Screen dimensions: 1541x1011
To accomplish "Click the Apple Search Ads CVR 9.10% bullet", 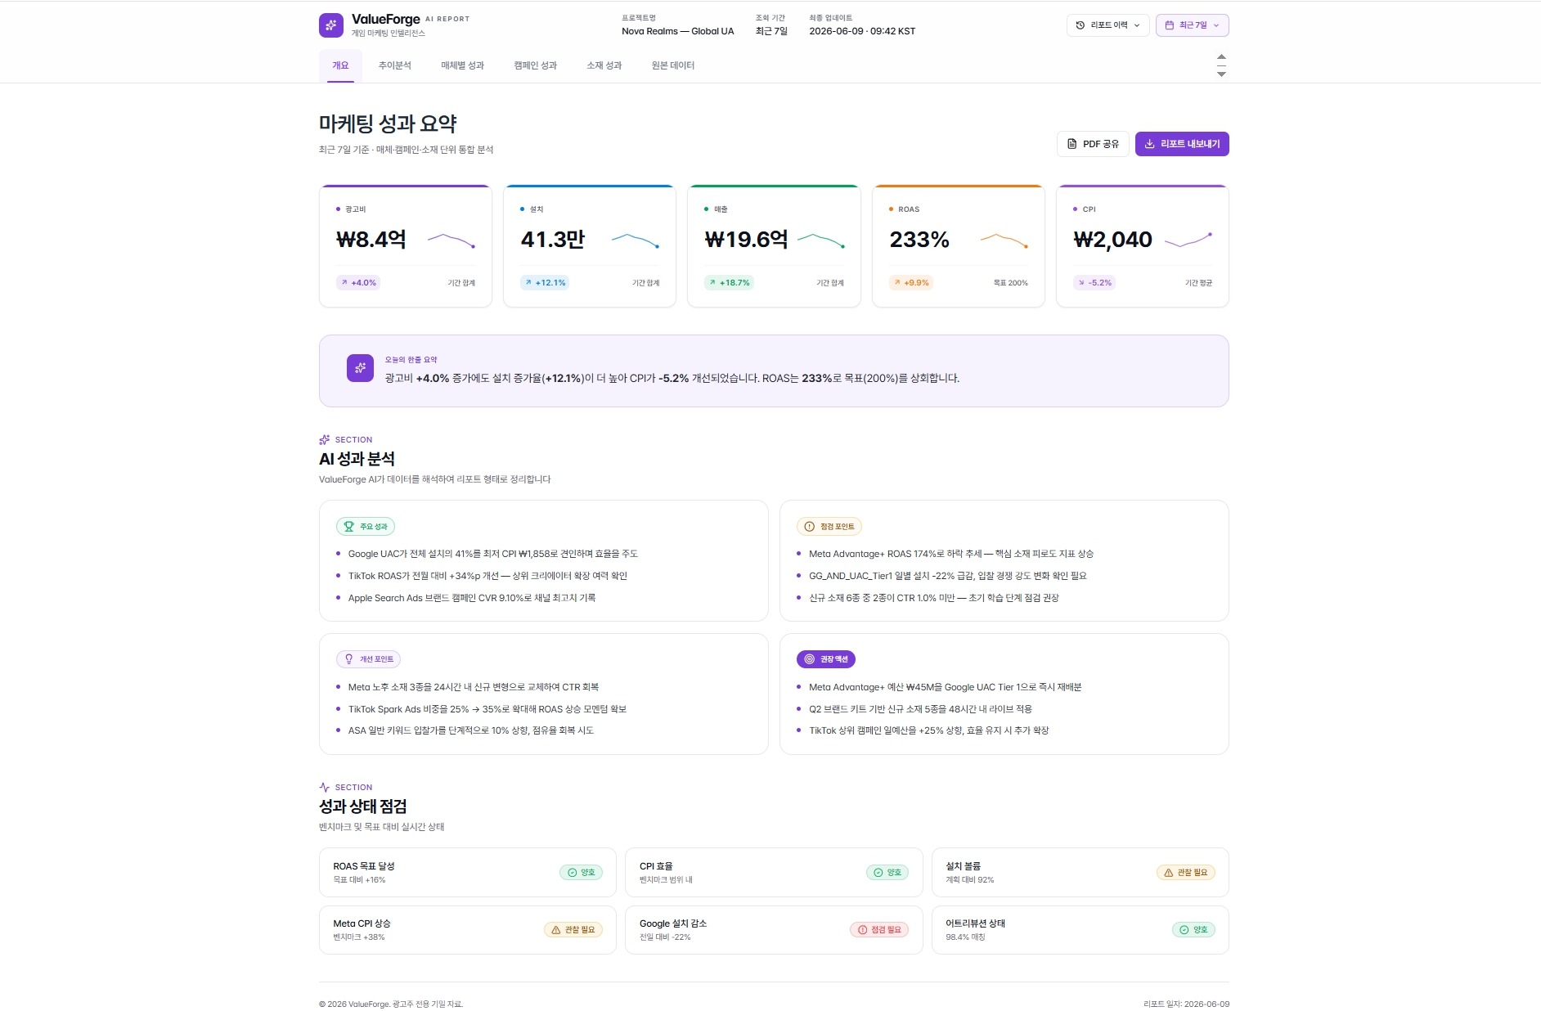I will (x=472, y=598).
